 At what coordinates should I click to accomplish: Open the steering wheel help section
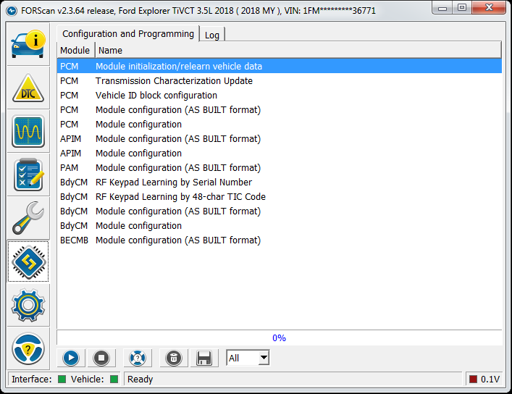pyautogui.click(x=28, y=348)
